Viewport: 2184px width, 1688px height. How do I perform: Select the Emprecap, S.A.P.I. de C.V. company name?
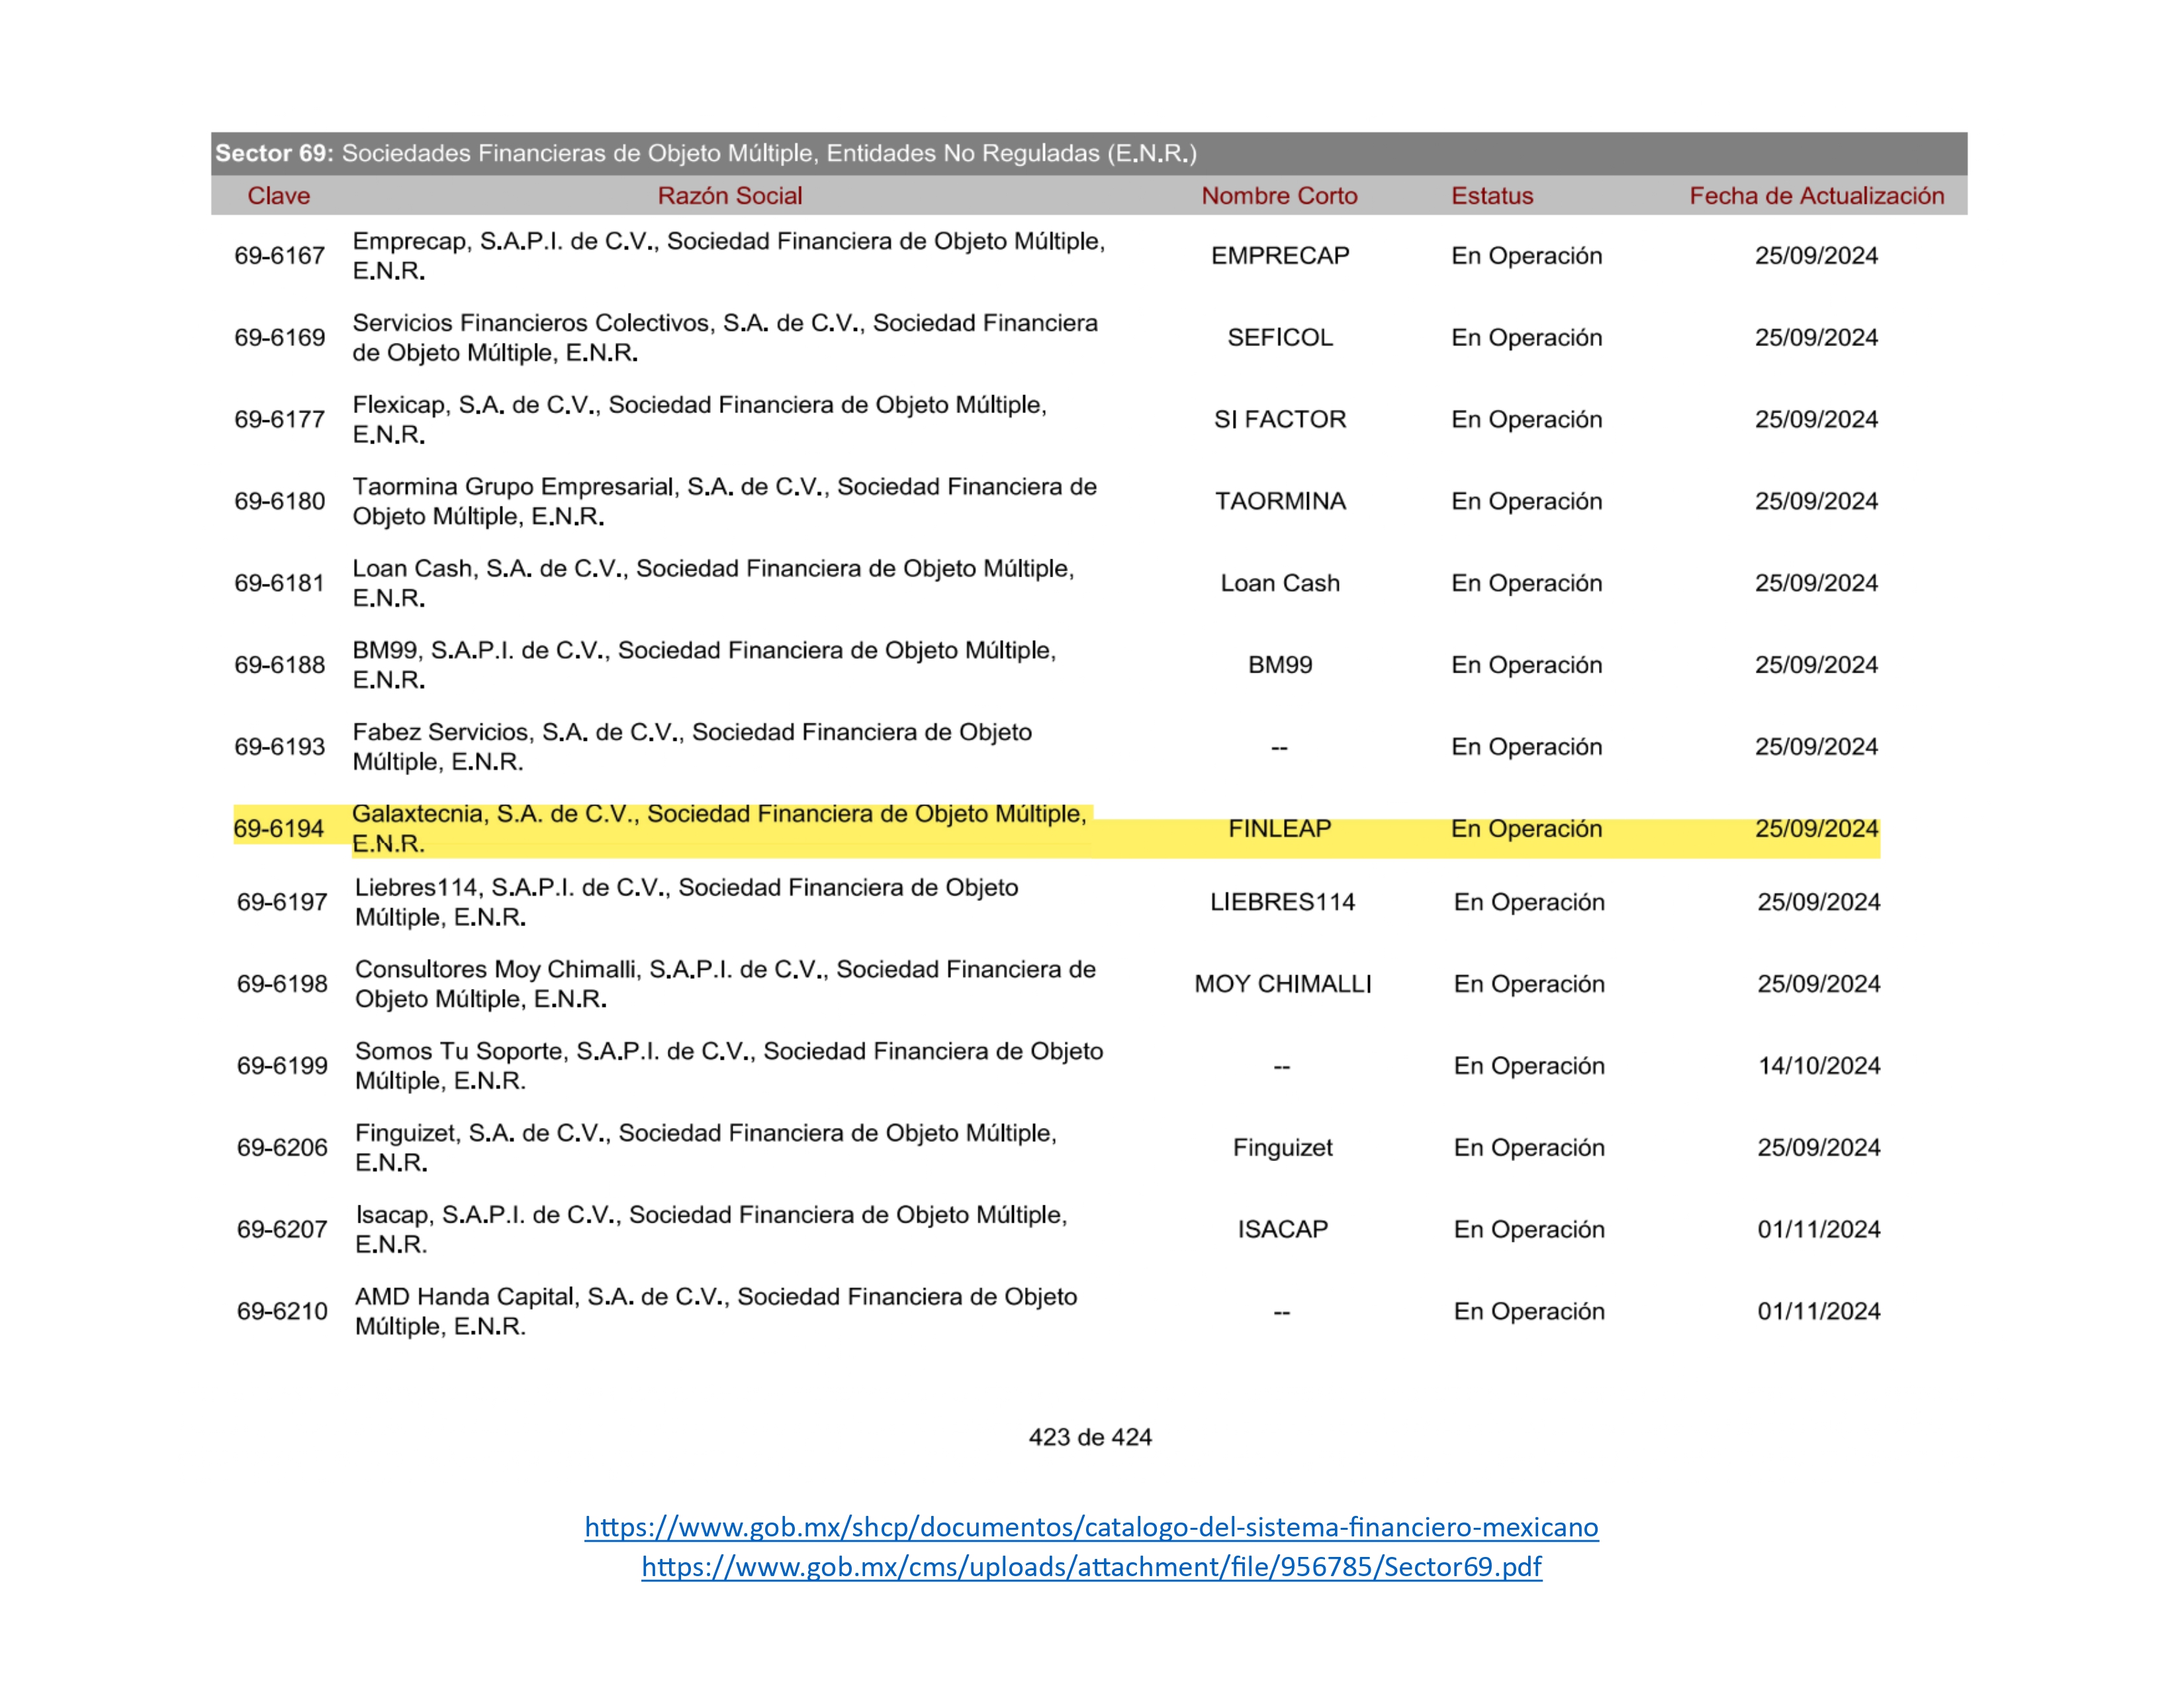click(729, 256)
